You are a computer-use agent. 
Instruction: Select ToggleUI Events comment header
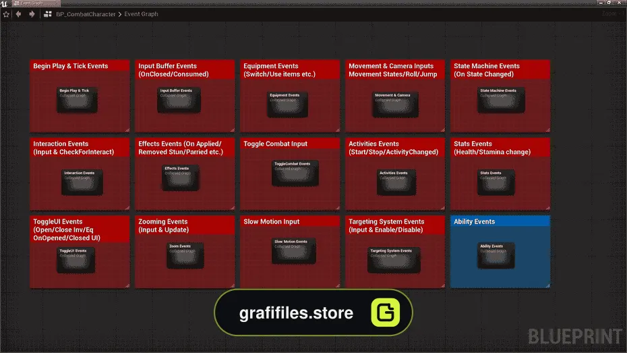tap(80, 229)
